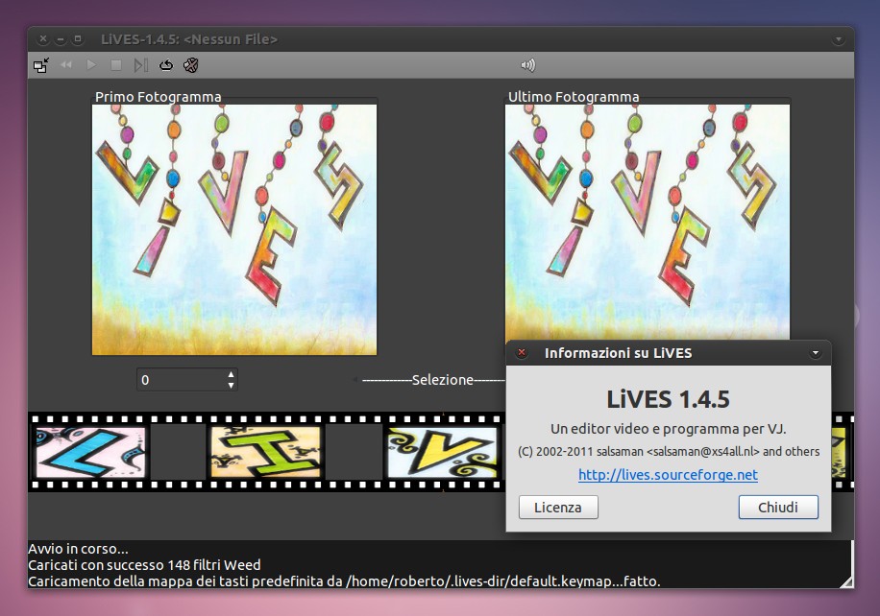Click the Primo Fotogramma preview image
Image resolution: width=880 pixels, height=616 pixels.
coord(234,229)
